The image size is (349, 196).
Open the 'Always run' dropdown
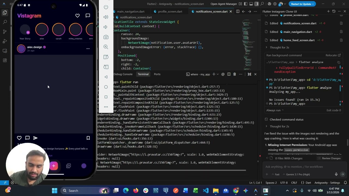[275, 110]
